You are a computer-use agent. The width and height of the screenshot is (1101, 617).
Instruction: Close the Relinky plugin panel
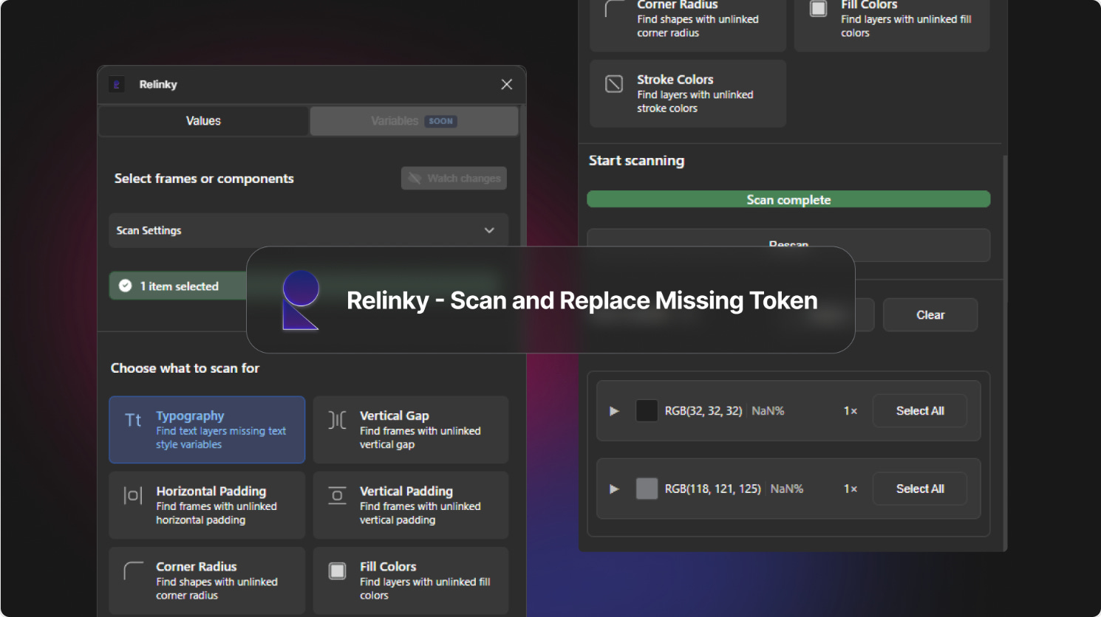click(x=507, y=84)
